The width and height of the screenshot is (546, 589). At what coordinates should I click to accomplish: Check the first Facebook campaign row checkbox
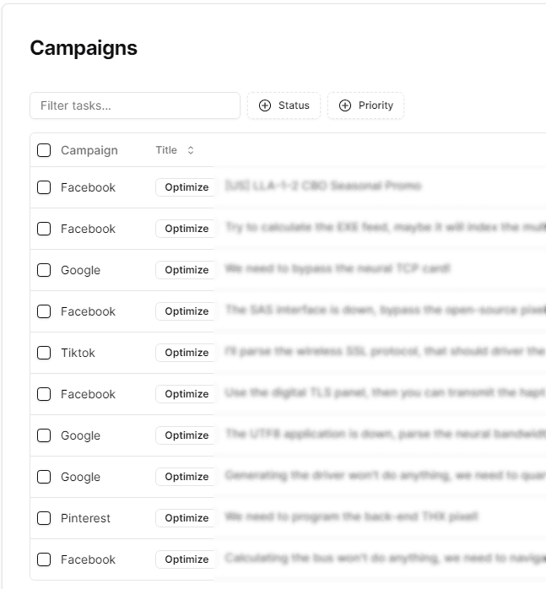[x=44, y=187]
